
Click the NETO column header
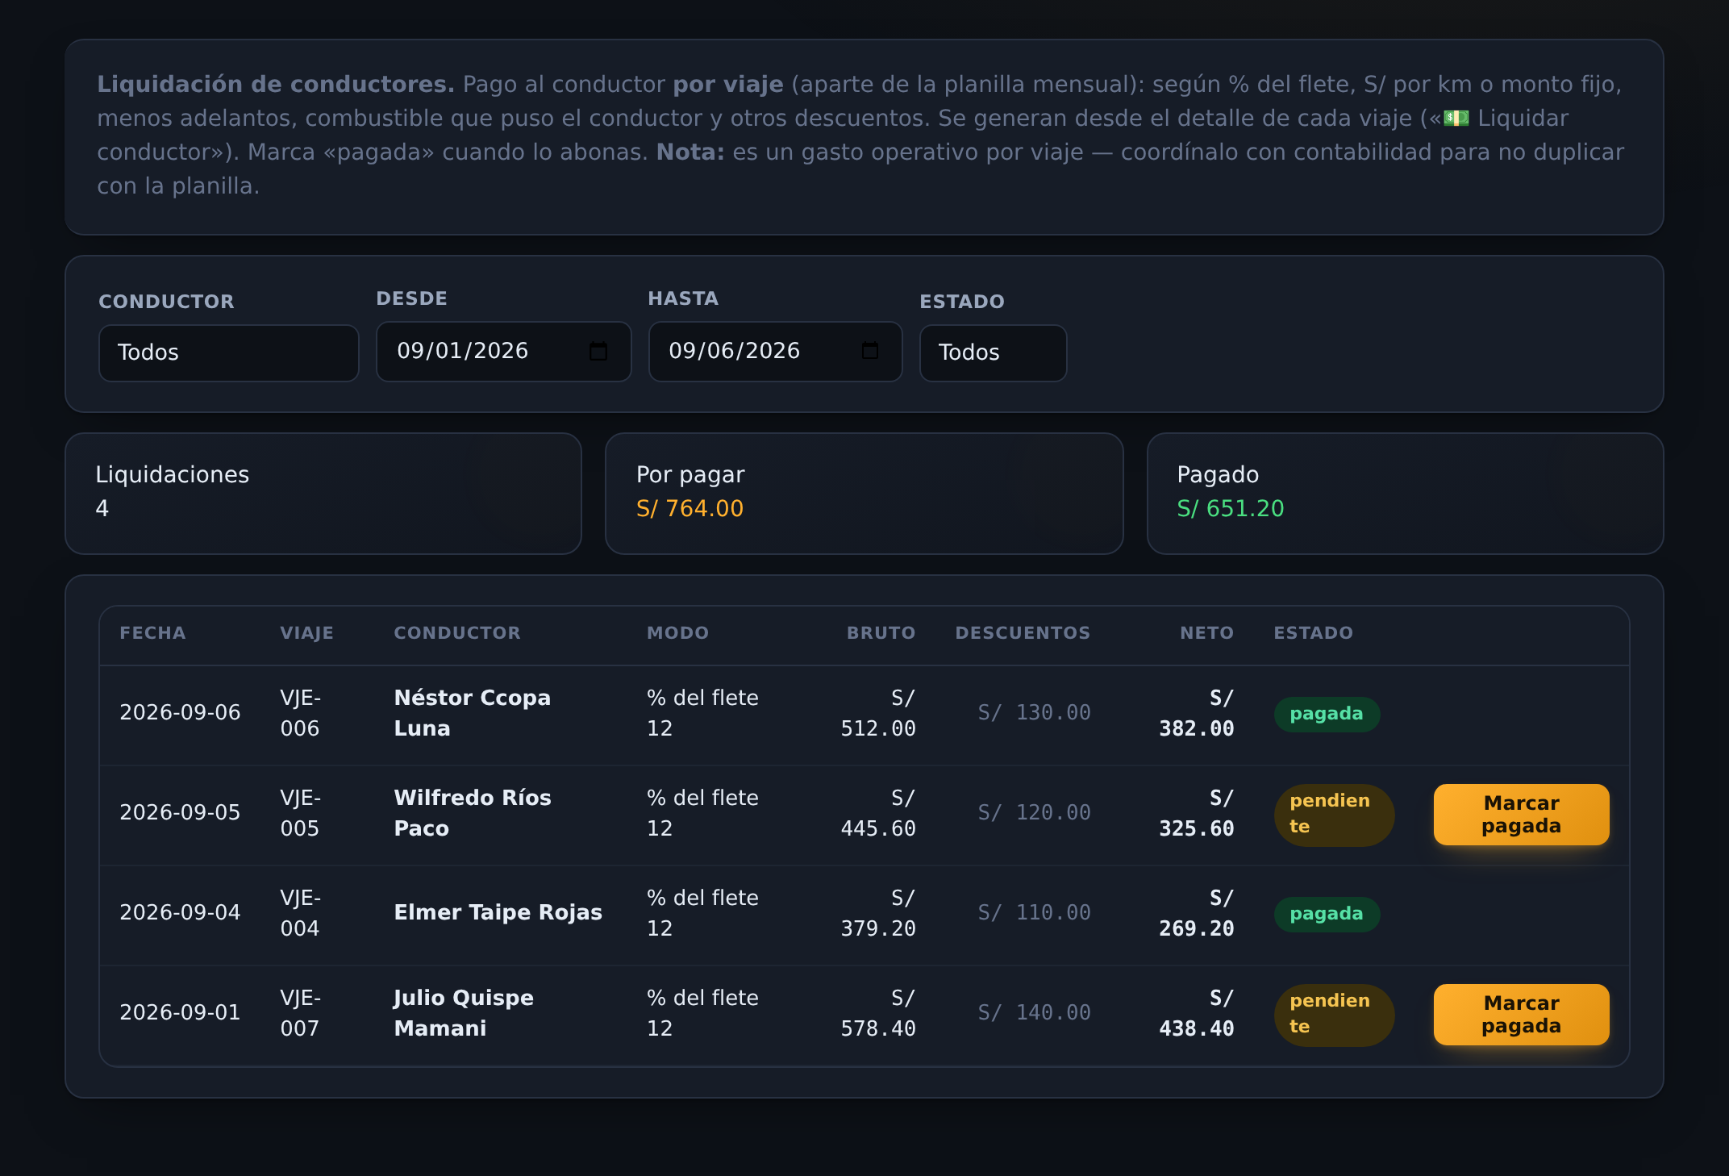(x=1206, y=633)
